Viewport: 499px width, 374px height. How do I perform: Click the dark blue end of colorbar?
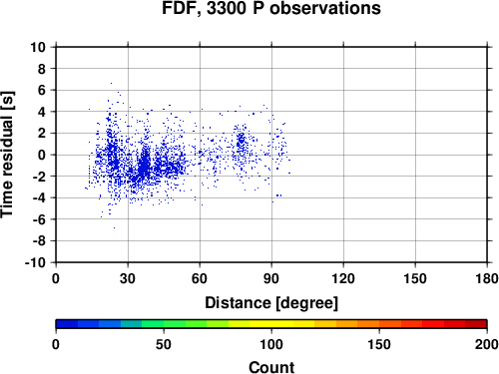pyautogui.click(x=67, y=323)
